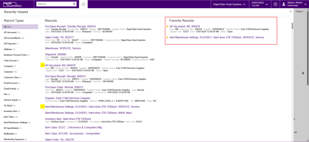Filter by Email Account record type

coord(12,83)
